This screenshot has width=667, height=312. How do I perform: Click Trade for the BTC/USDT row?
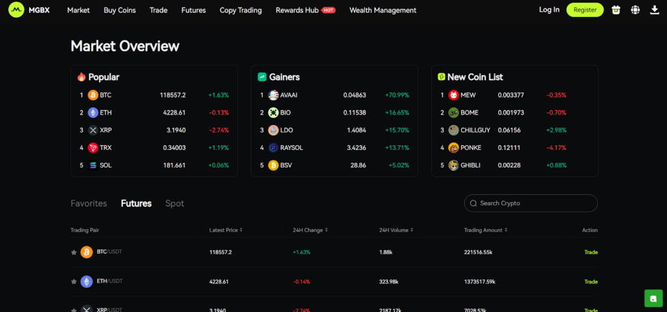click(591, 253)
